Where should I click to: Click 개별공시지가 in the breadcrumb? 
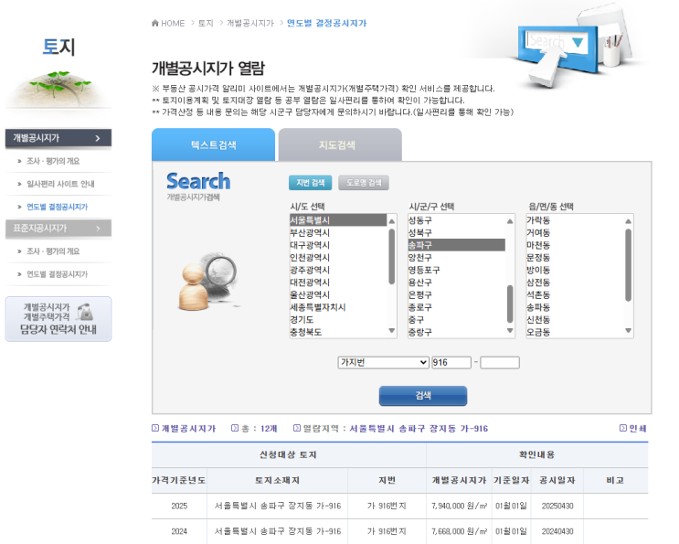tap(250, 24)
